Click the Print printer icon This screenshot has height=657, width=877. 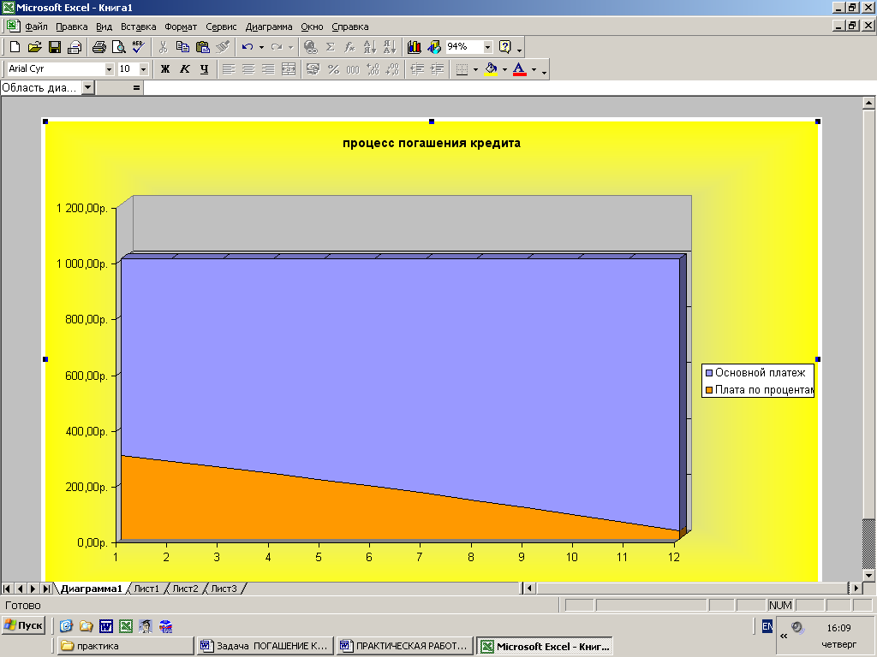(99, 48)
